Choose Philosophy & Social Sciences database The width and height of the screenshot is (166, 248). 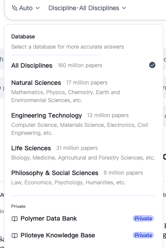(84, 177)
